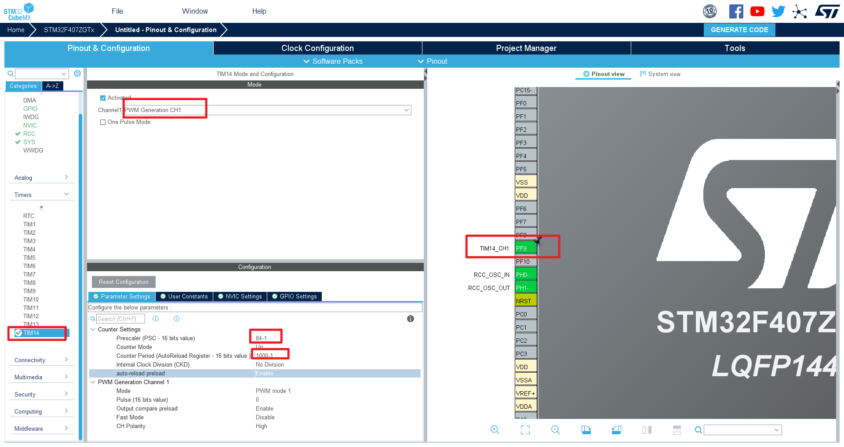Click the rotate pinout clockwise icon
The image size is (844, 447).
[586, 430]
